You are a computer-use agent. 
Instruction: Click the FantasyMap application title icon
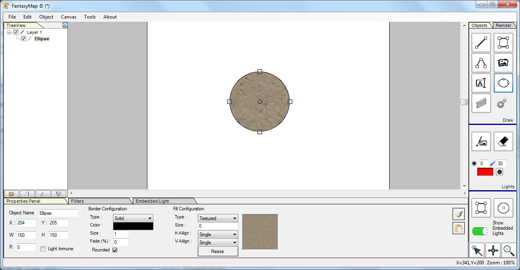click(6, 6)
